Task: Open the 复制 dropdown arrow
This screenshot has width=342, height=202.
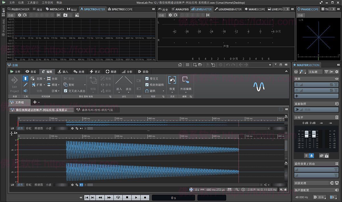Action: pyautogui.click(x=85, y=85)
